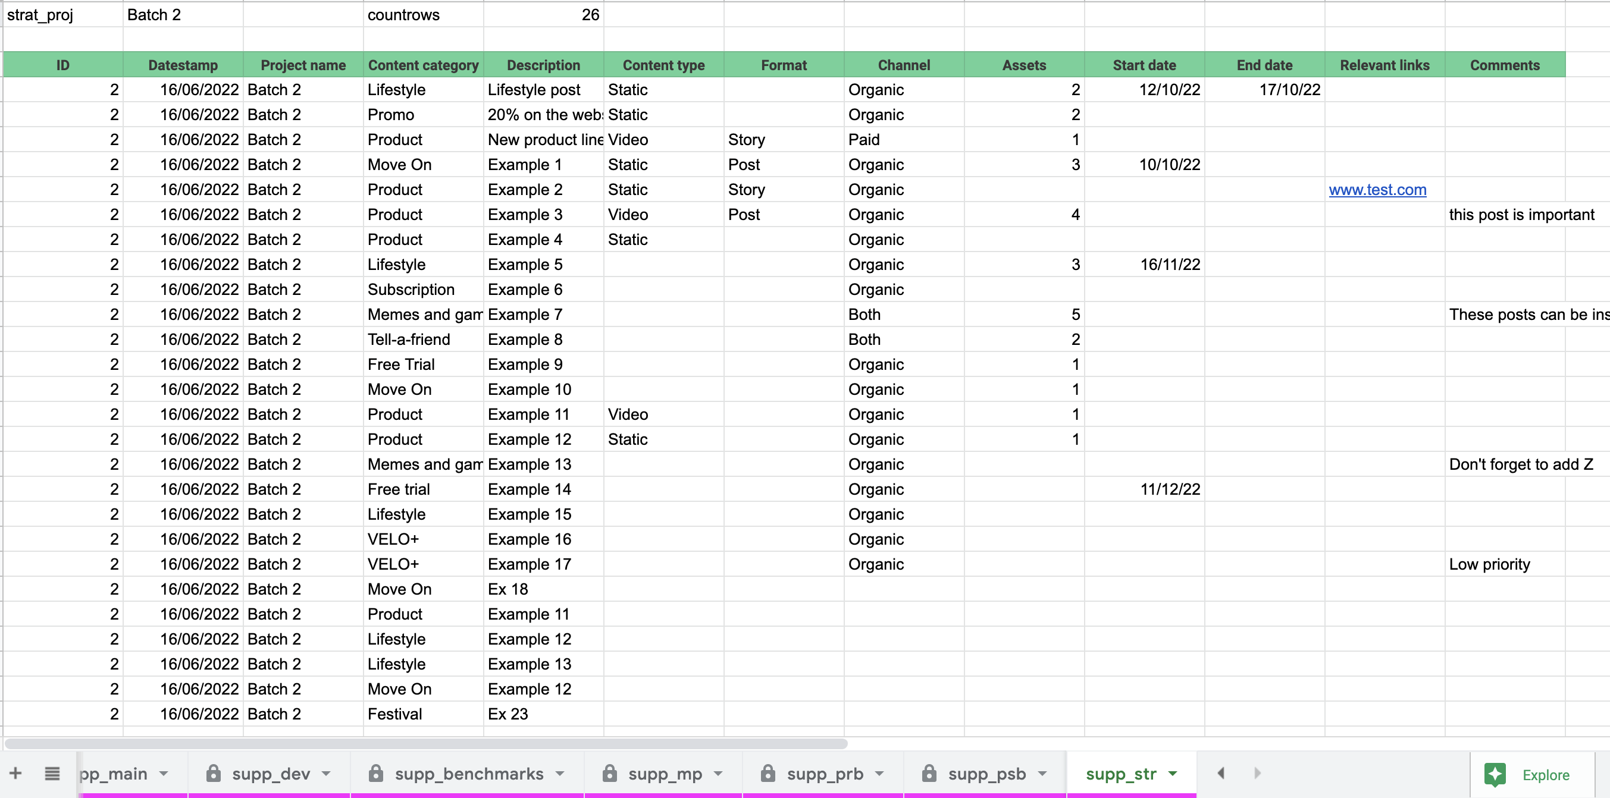The image size is (1610, 798).
Task: Open dropdown arrow of supp_mp tab
Action: [718, 774]
